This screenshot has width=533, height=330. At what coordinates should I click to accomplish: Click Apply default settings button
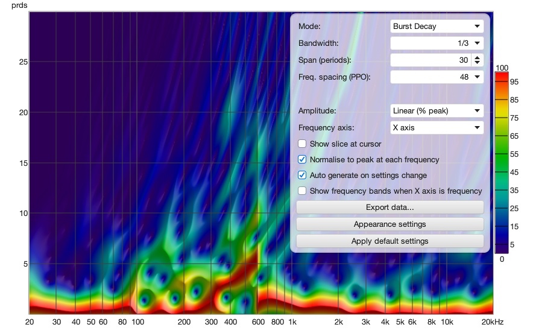[390, 241]
